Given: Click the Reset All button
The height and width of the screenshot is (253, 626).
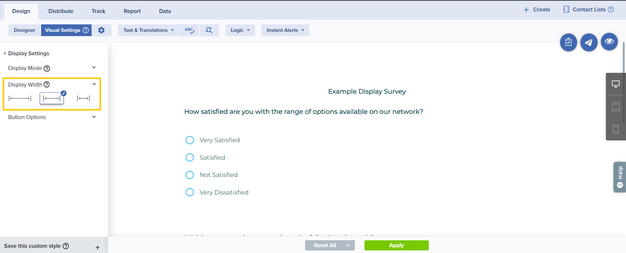Looking at the screenshot, I should [x=324, y=245].
